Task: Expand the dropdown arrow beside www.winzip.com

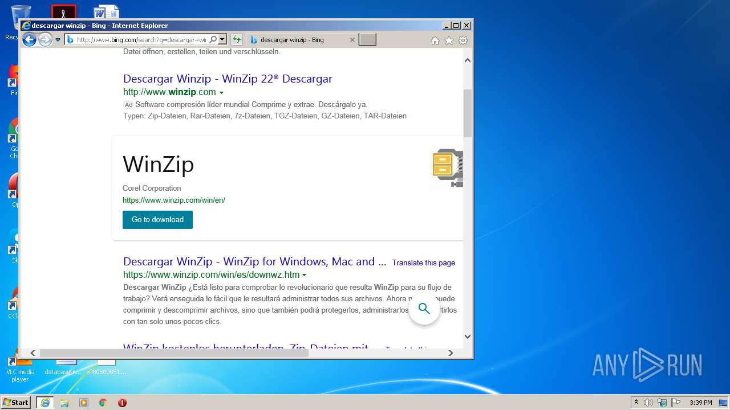Action: coord(221,92)
